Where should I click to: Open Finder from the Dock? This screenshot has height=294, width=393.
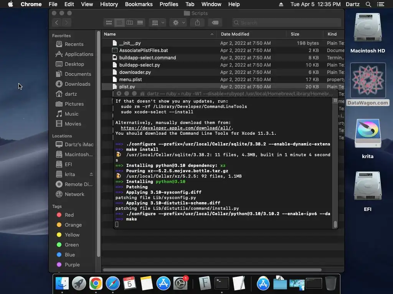click(62, 284)
